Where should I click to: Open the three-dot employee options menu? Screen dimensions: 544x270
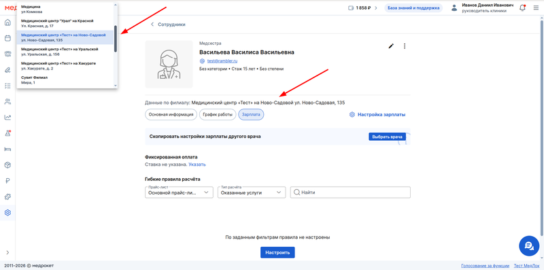click(405, 46)
